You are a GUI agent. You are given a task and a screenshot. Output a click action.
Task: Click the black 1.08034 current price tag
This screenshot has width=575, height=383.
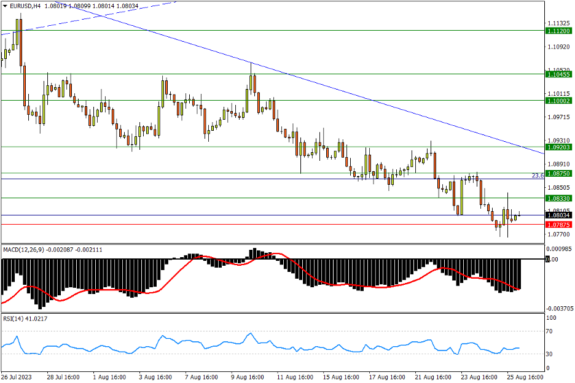pyautogui.click(x=558, y=215)
